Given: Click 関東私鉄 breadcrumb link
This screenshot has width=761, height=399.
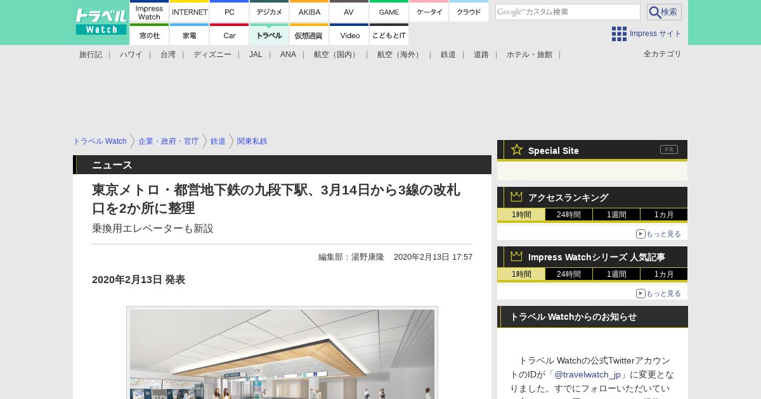Looking at the screenshot, I should (252, 141).
